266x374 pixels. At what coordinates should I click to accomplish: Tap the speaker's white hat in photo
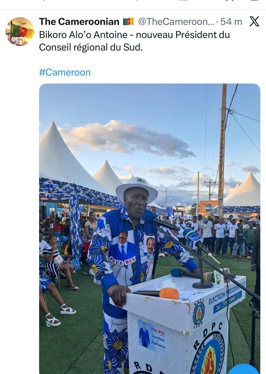[137, 189]
